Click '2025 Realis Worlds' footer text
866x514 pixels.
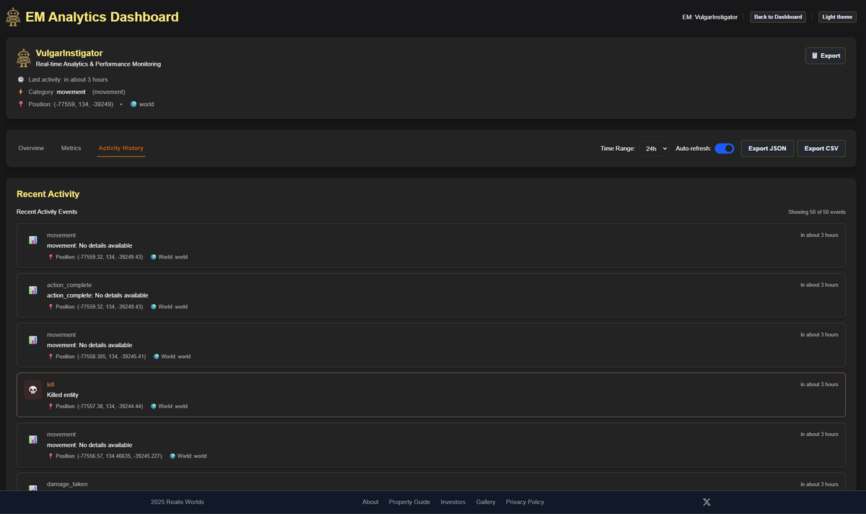click(x=178, y=502)
